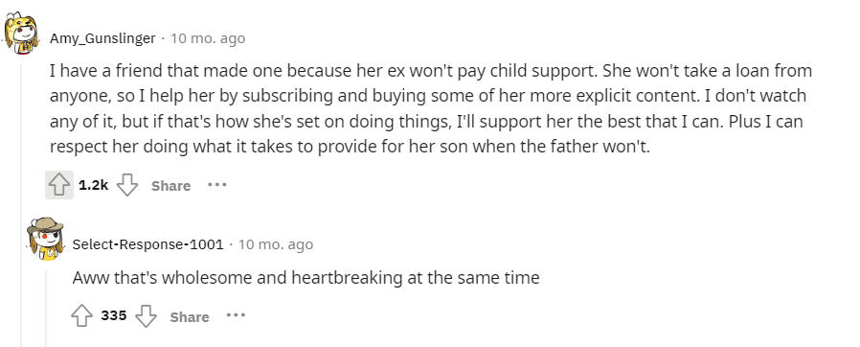Downvote the Select-Response-1001 reply
The width and height of the screenshot is (860, 347).
pos(146,316)
